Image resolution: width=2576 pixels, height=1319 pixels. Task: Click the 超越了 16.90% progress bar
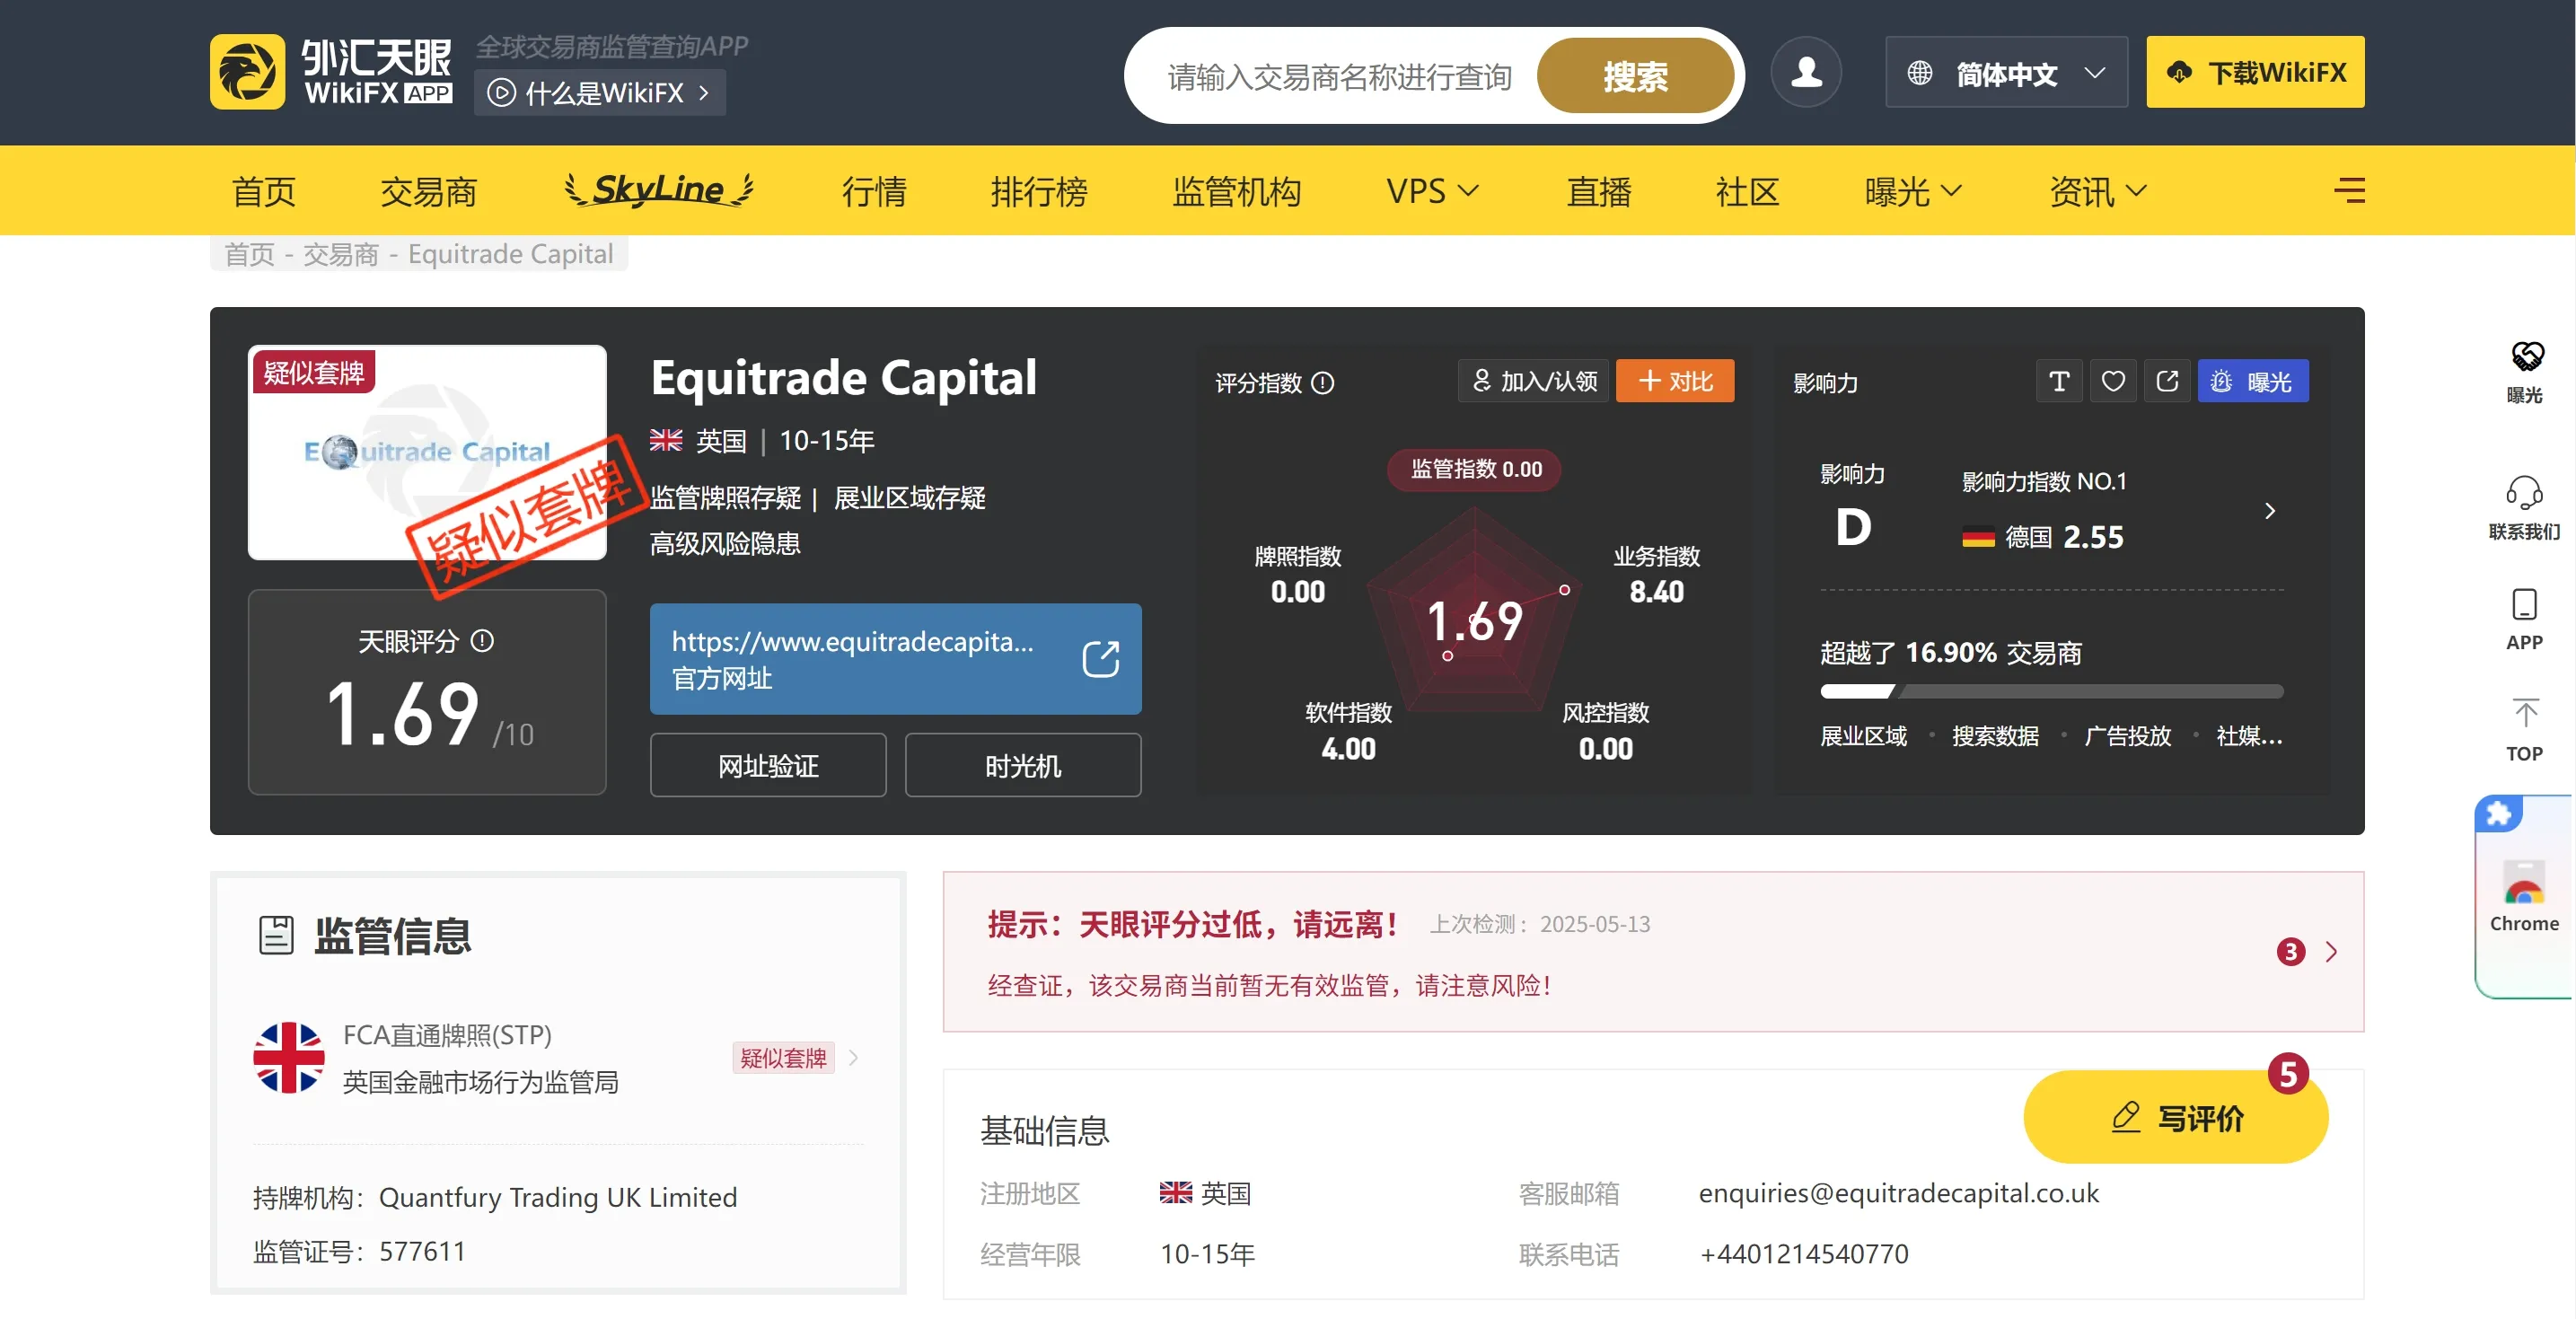[x=2051, y=691]
